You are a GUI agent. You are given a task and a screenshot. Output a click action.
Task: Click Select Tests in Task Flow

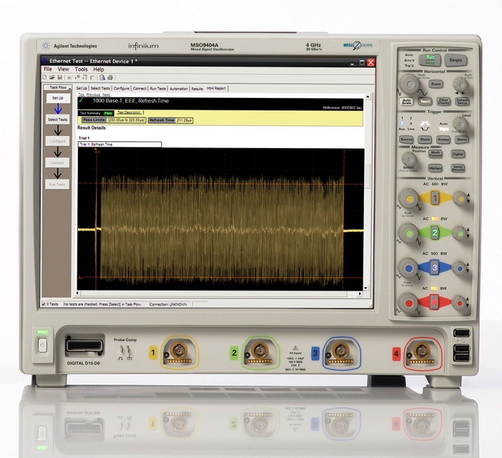pos(58,119)
